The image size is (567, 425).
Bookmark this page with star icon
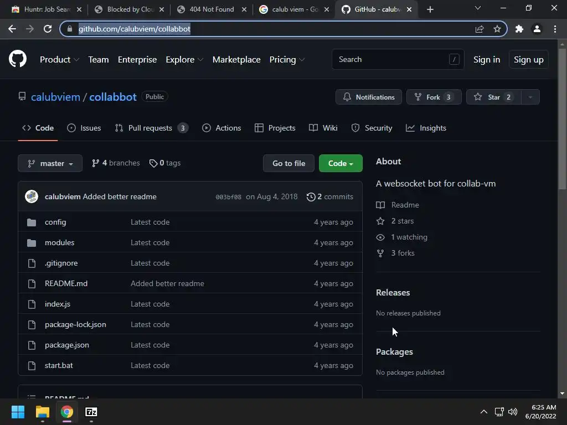coord(497,29)
